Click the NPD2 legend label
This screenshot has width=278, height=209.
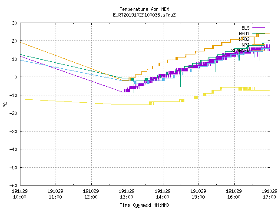click(244, 39)
